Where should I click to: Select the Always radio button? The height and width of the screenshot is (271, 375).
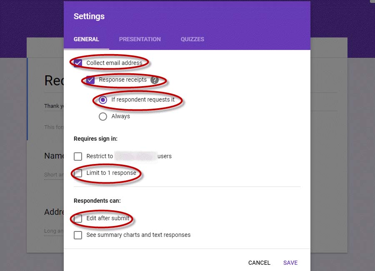click(103, 117)
